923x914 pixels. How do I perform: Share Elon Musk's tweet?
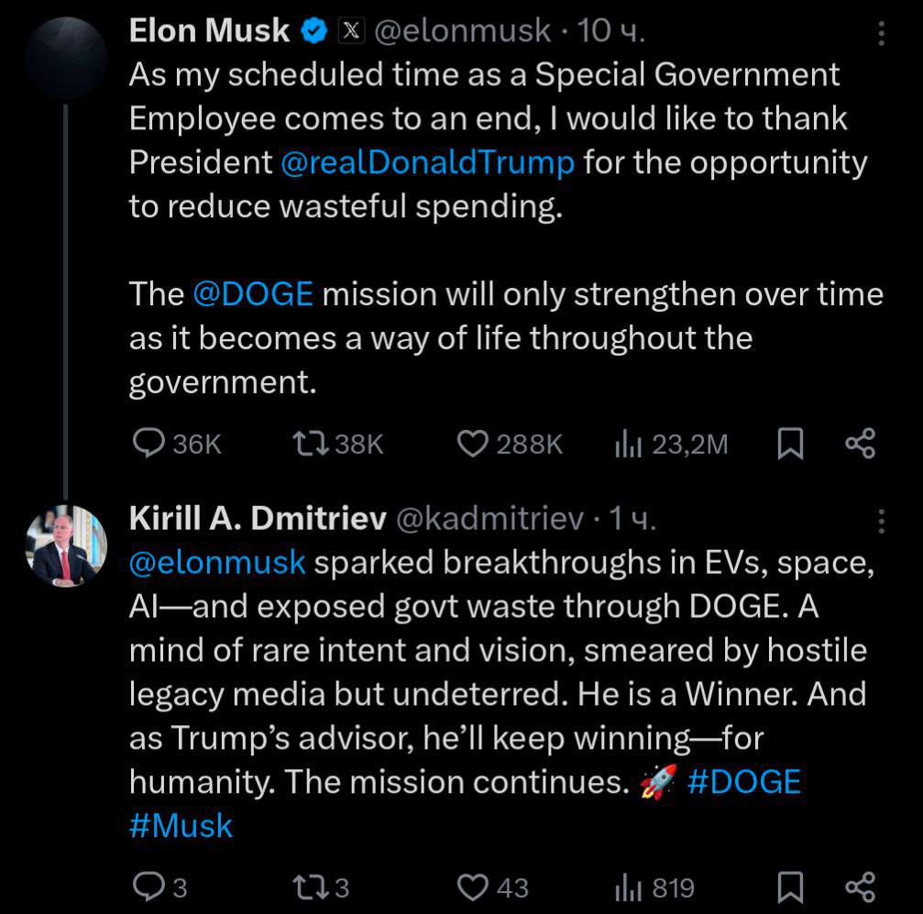[860, 445]
